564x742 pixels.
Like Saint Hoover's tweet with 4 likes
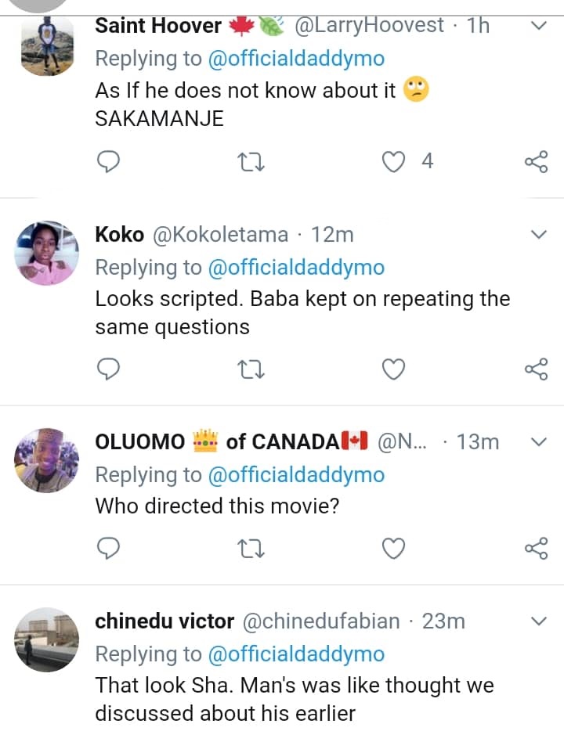[392, 162]
